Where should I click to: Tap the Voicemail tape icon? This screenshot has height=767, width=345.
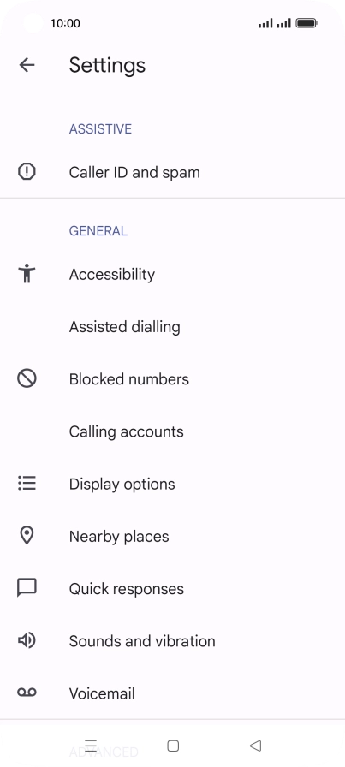pyautogui.click(x=27, y=693)
